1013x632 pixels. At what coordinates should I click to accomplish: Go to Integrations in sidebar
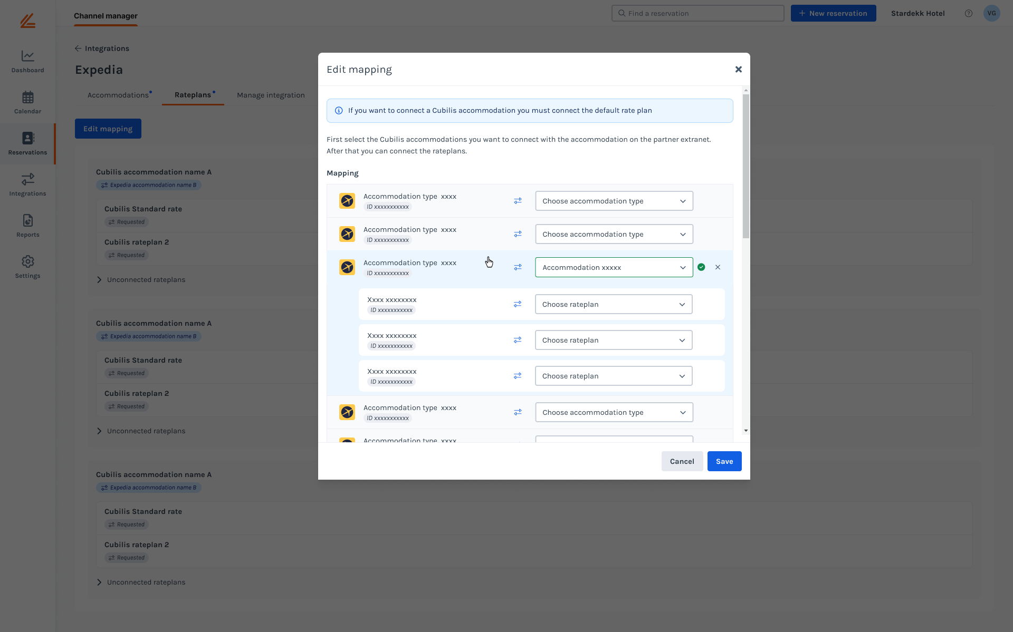pos(27,184)
